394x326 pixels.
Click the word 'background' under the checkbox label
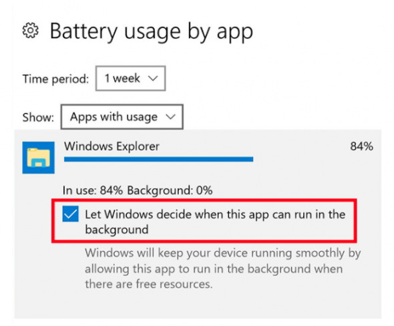[117, 230]
